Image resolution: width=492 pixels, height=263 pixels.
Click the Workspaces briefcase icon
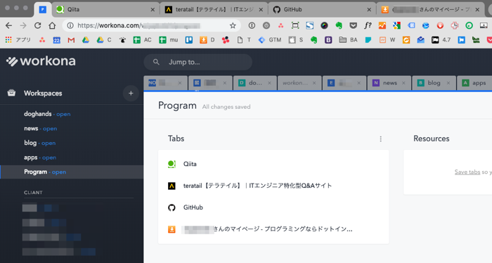pos(12,94)
